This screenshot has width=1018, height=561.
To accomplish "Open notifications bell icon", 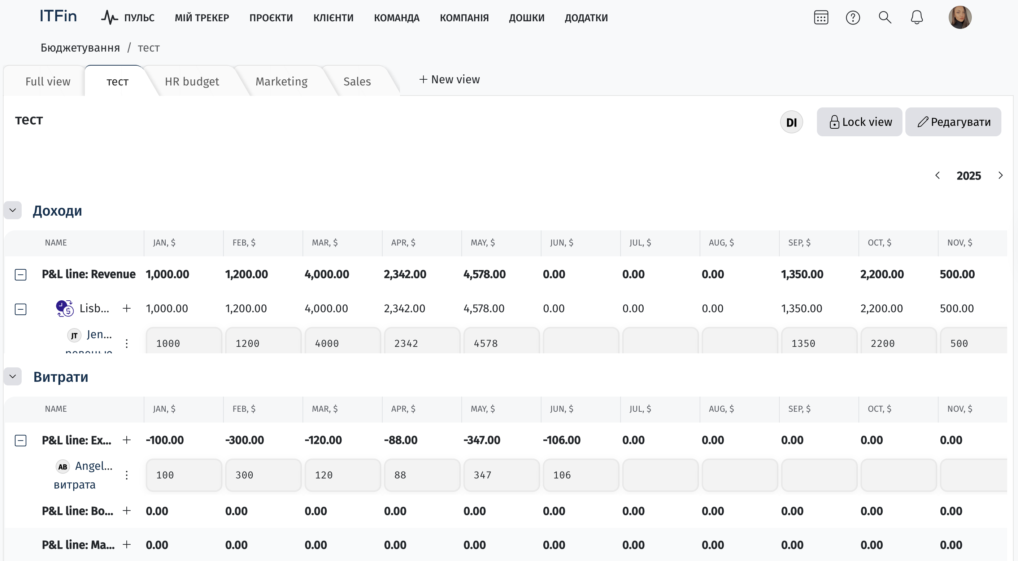I will [917, 17].
